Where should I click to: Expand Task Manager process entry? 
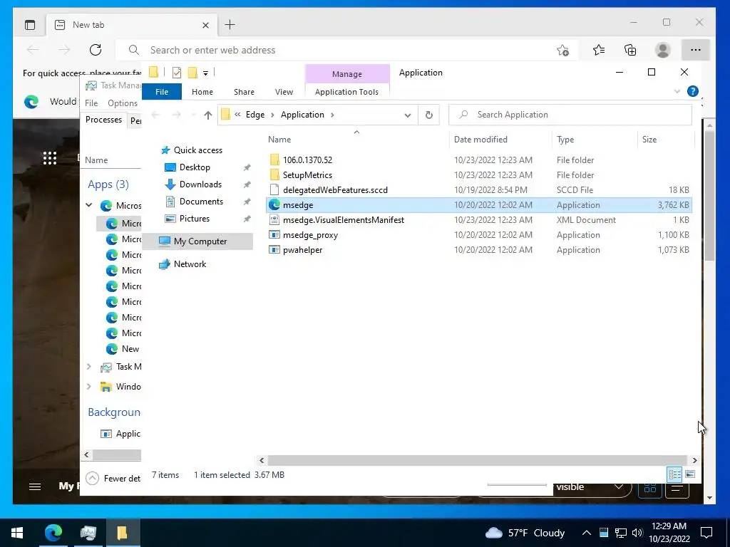89,367
